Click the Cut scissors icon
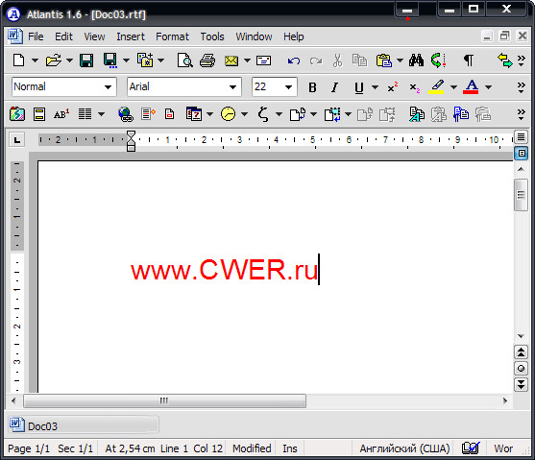 tap(337, 61)
